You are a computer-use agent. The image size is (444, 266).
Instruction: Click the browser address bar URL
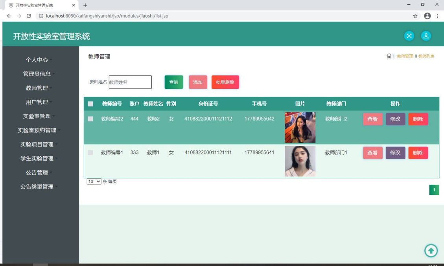107,16
